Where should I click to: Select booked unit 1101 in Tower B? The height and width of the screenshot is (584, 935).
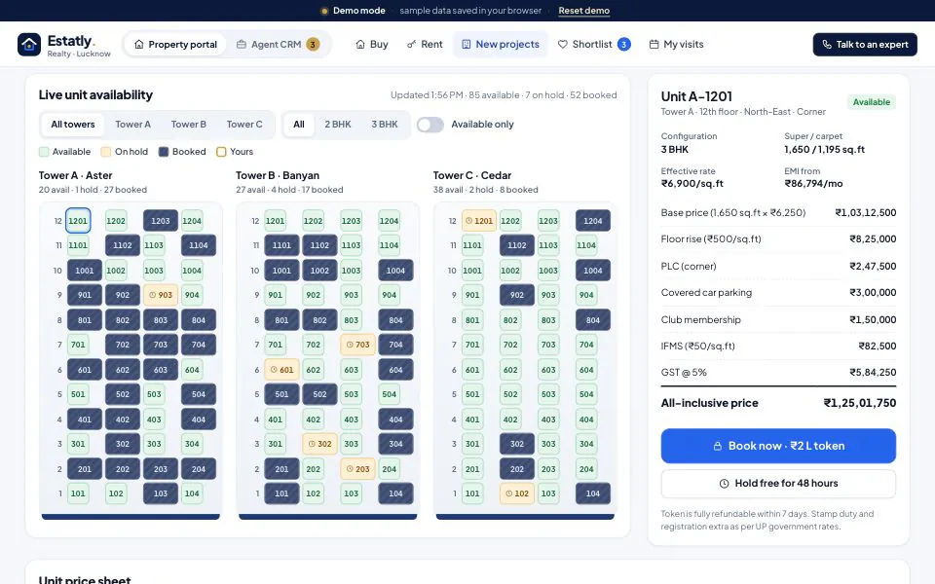coord(282,245)
